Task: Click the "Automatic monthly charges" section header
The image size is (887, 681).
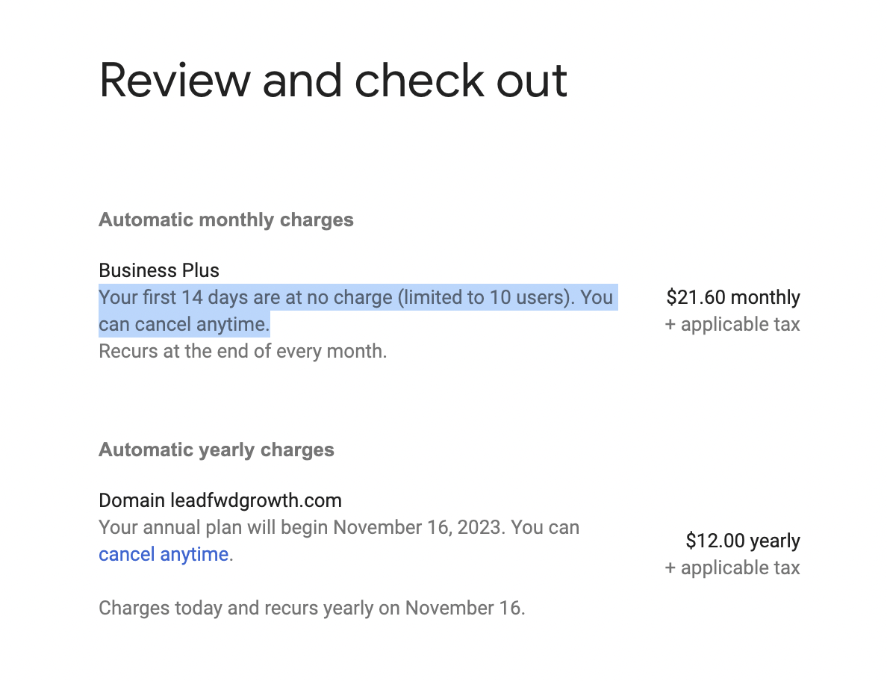Action: (225, 220)
